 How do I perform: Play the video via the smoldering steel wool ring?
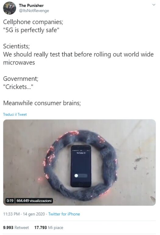81,165
